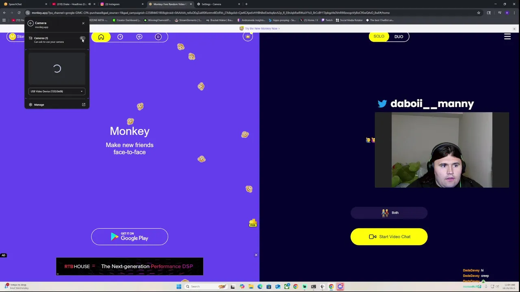
Task: Bookmark this page with star icon
Action: point(479,13)
